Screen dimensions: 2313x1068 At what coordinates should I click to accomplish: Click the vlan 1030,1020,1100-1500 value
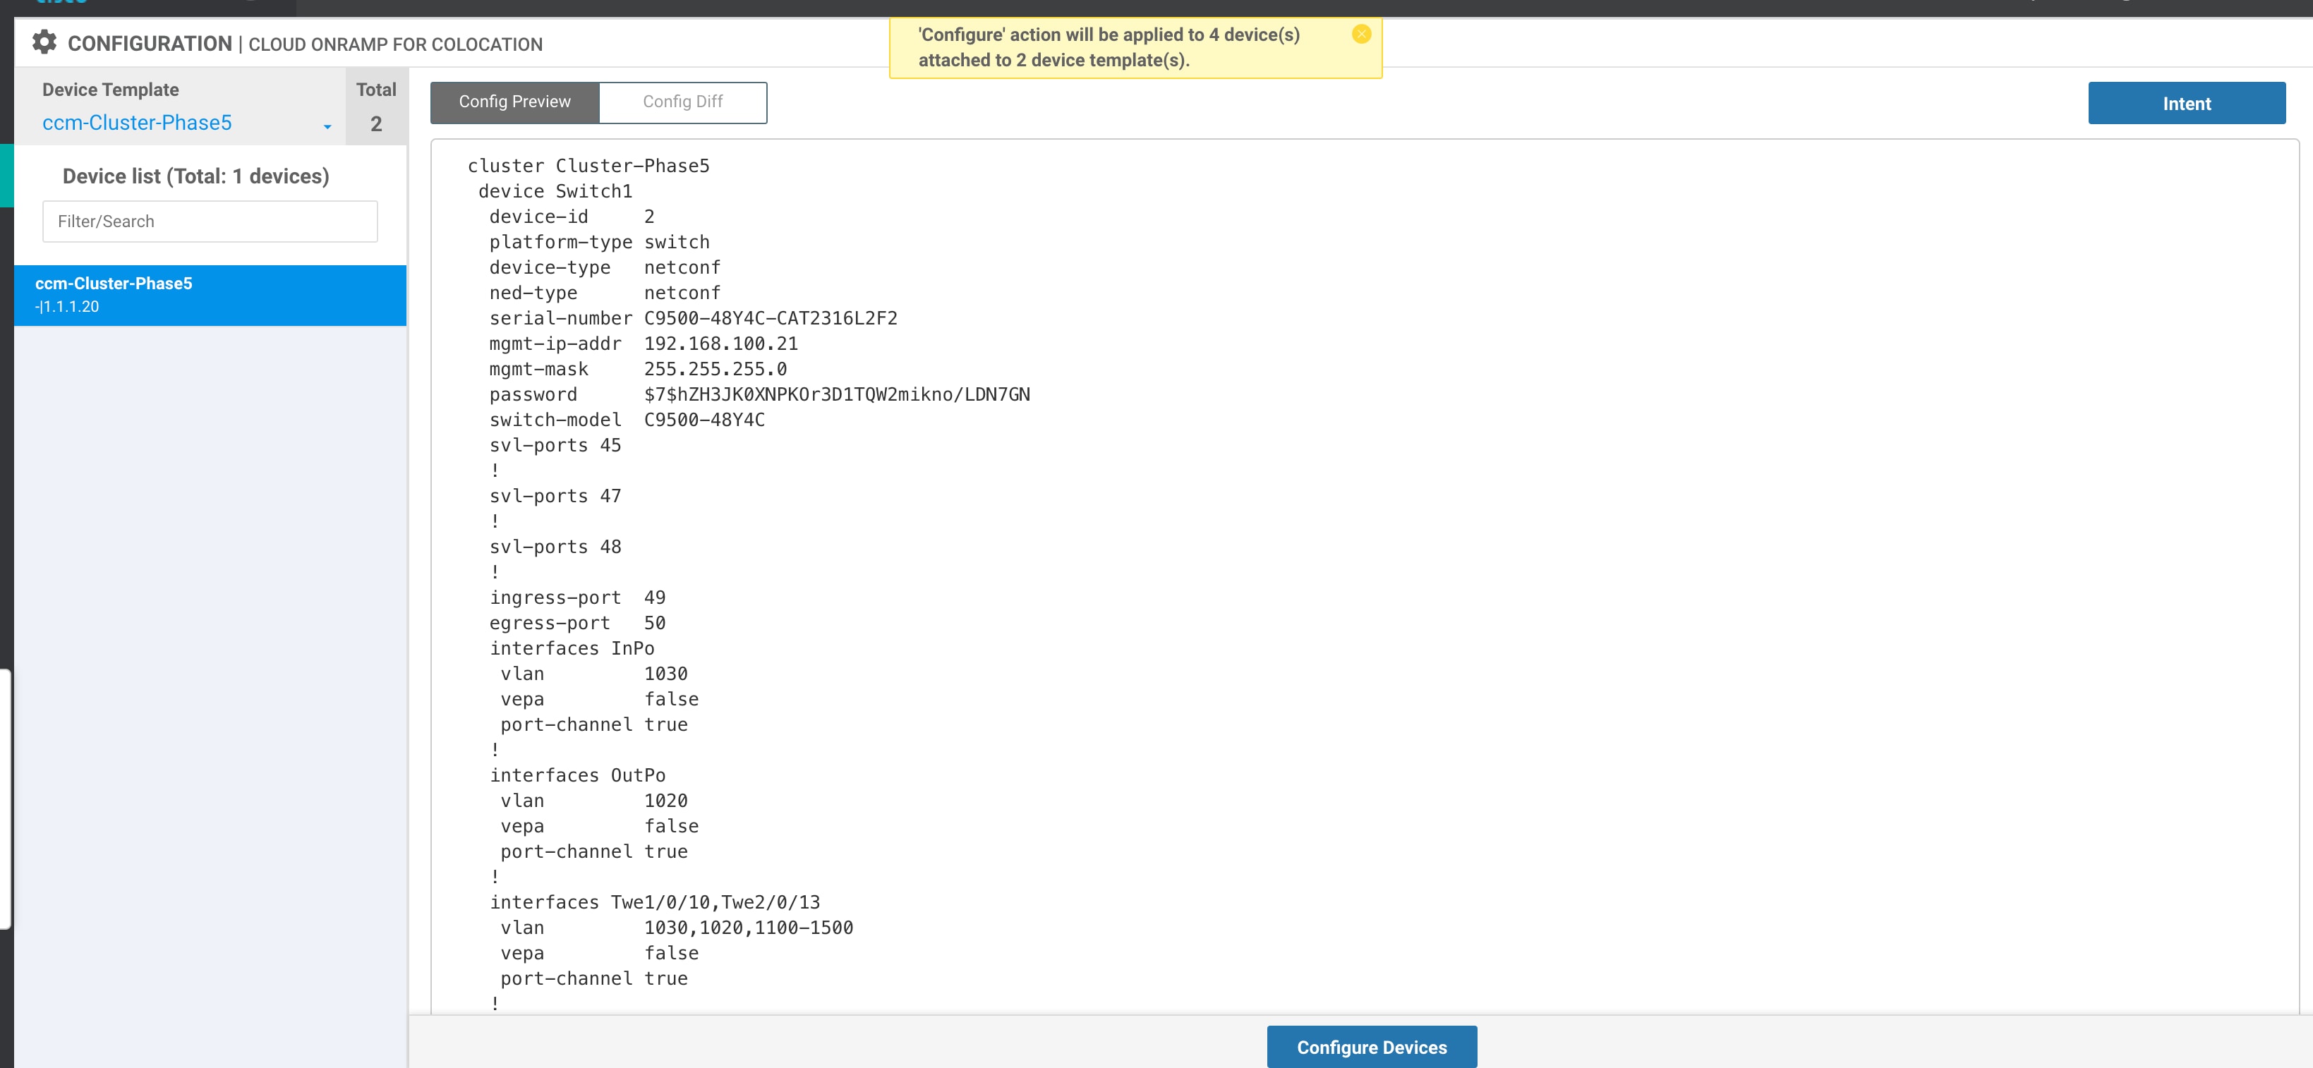749,928
